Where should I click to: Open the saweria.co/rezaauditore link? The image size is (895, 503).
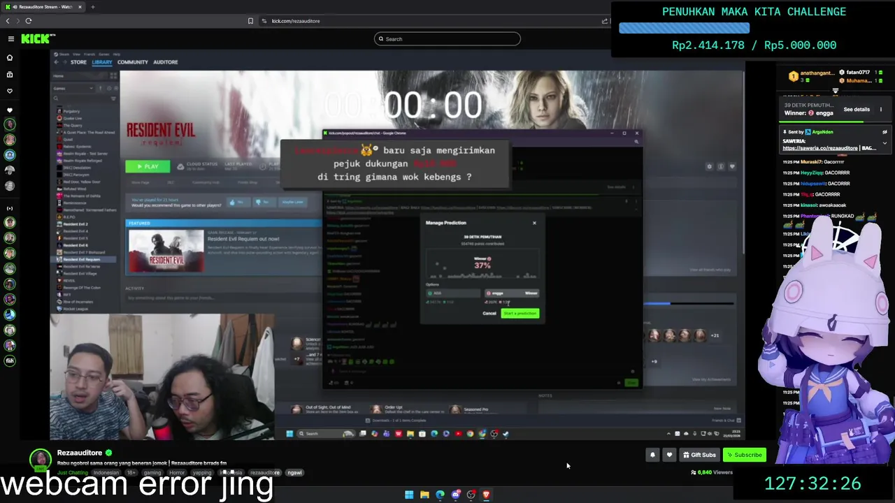819,148
